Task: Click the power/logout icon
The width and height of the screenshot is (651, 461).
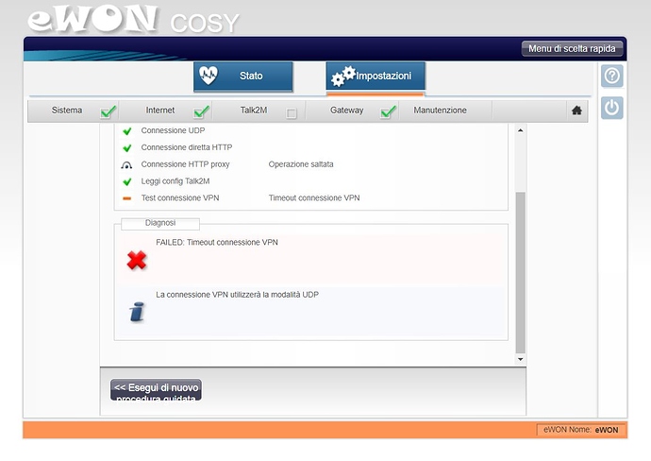Action: [x=612, y=108]
